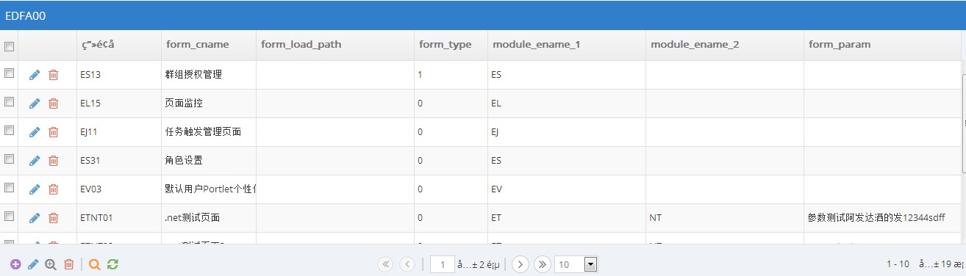View selected record with magnifier-plus icon
This screenshot has height=276, width=966.
click(51, 264)
